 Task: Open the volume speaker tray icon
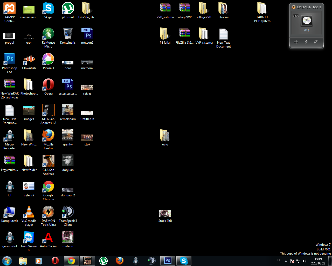click(x=305, y=261)
